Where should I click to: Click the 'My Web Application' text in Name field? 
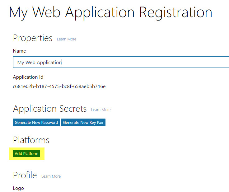(40, 63)
